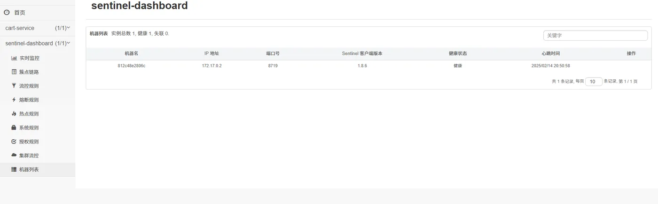Click the funnel icon for 流控规则
Viewport: 658px width, 204px height.
tap(14, 86)
